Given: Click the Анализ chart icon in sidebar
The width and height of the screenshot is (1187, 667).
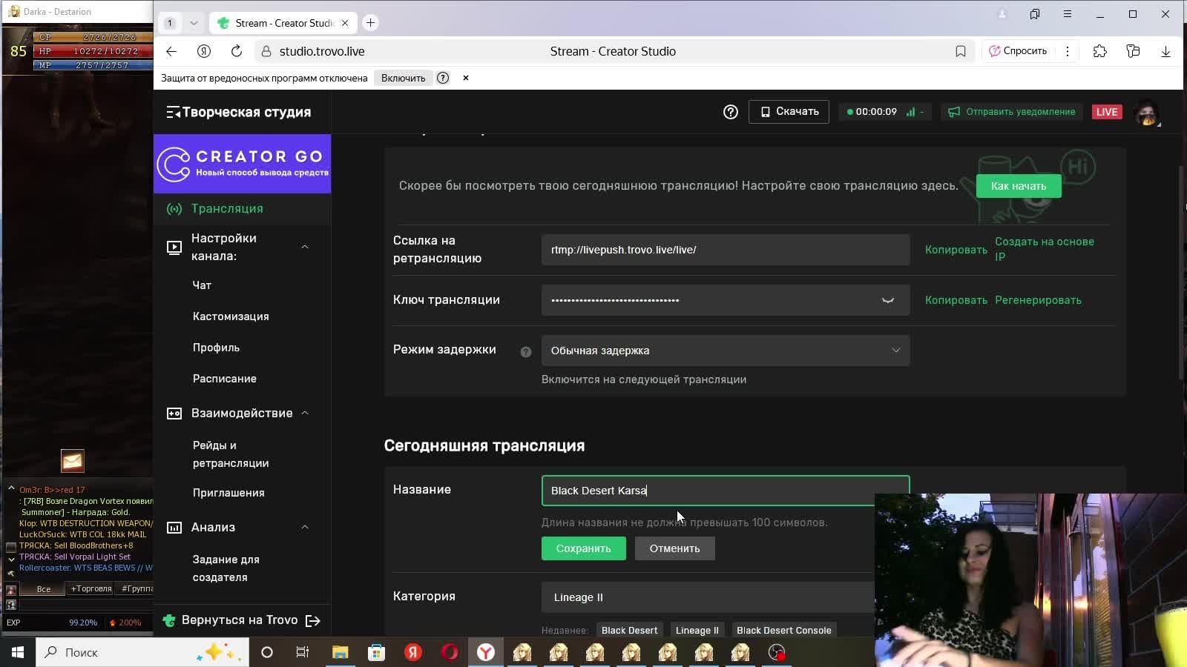Looking at the screenshot, I should click(174, 527).
